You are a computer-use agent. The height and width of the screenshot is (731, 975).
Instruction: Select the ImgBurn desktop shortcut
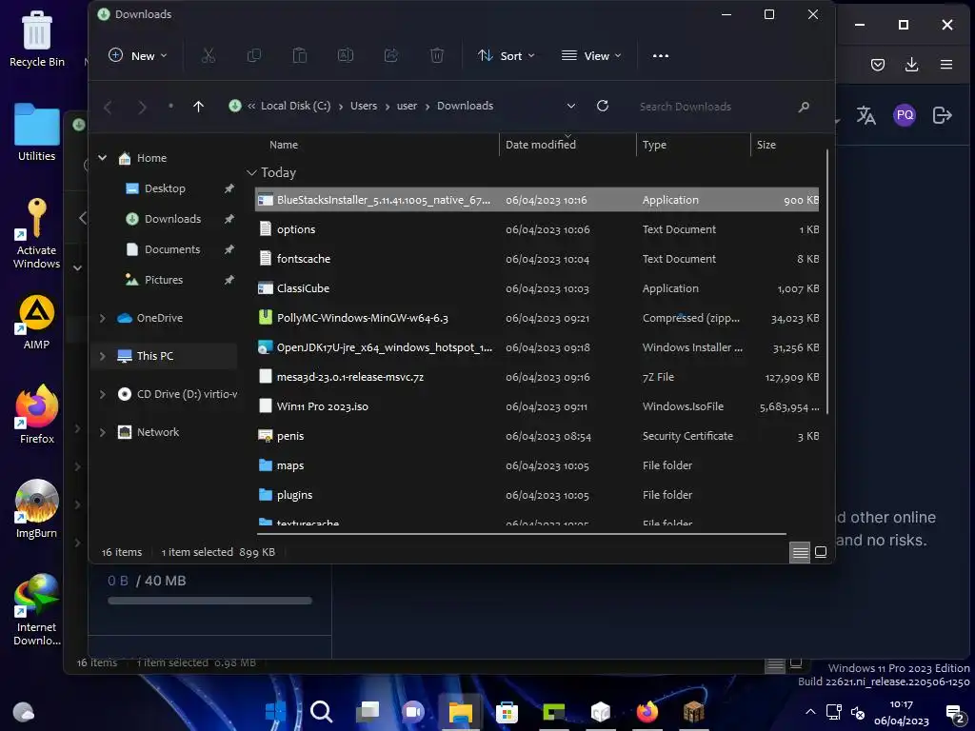pos(37,509)
